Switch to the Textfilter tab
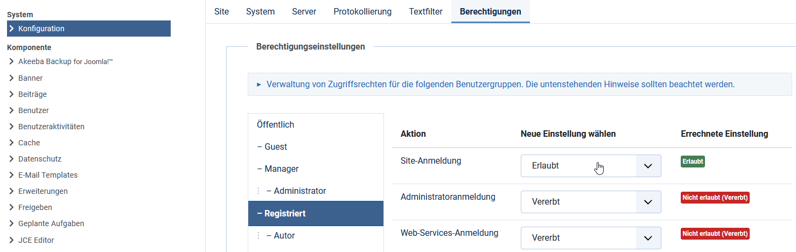The width and height of the screenshot is (796, 252). [425, 12]
